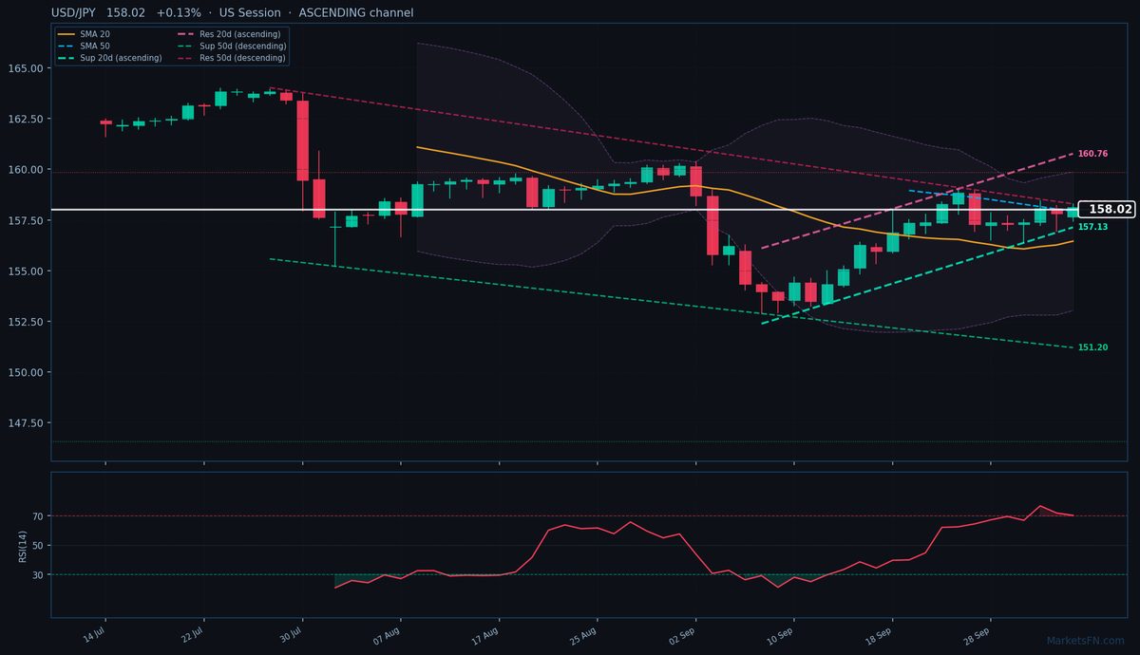Click the SMA 50 legend entry

pos(83,46)
